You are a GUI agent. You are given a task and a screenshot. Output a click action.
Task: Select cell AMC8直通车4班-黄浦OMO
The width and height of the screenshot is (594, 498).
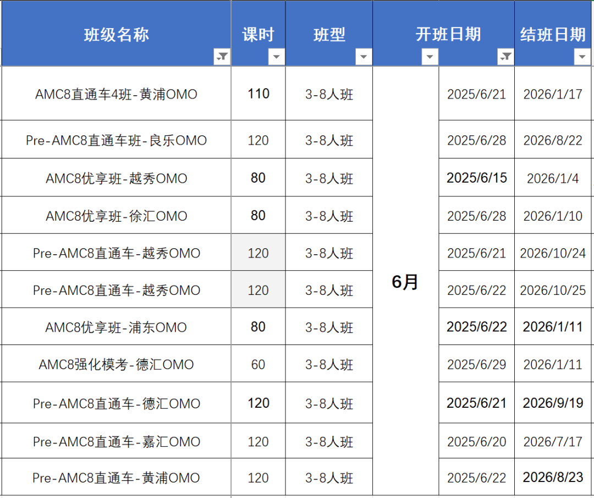click(x=116, y=94)
